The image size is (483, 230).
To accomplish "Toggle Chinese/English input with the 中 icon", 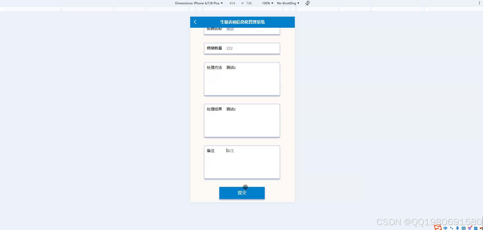I will click(x=445, y=228).
